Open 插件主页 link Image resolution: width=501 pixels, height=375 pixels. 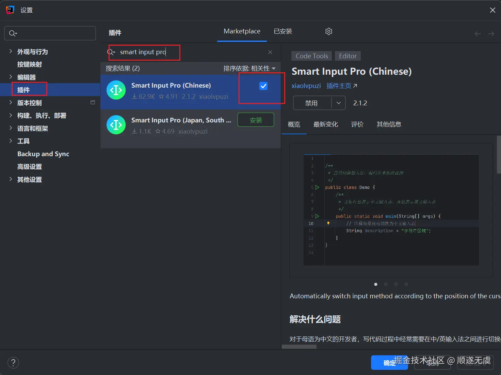coord(342,86)
